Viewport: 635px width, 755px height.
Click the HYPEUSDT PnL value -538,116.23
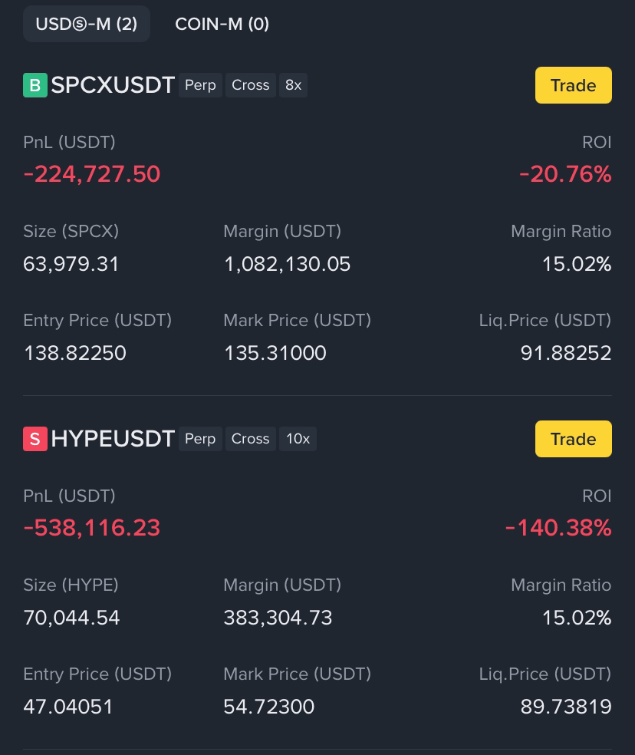[92, 527]
